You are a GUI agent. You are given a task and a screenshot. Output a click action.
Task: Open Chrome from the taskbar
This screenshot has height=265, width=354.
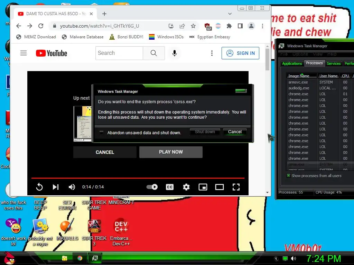click(80, 258)
